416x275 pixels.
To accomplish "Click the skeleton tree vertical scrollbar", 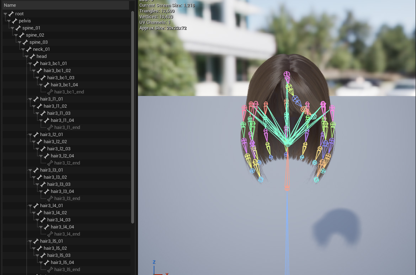I will coord(133,117).
